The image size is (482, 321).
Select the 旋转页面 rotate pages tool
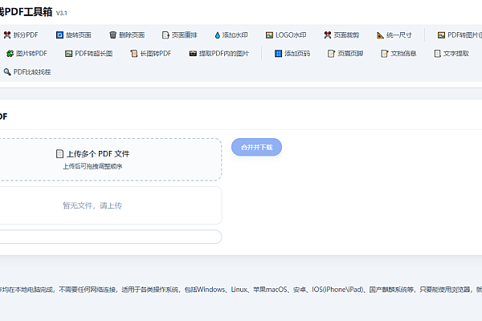[74, 35]
